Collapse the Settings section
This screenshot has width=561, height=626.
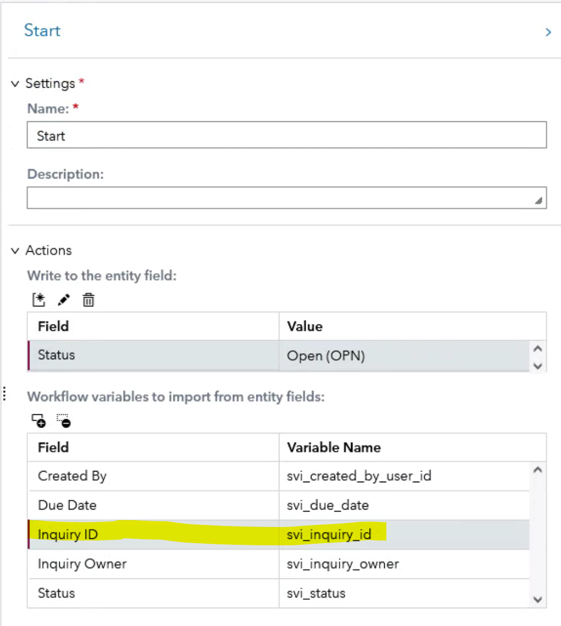pyautogui.click(x=15, y=84)
